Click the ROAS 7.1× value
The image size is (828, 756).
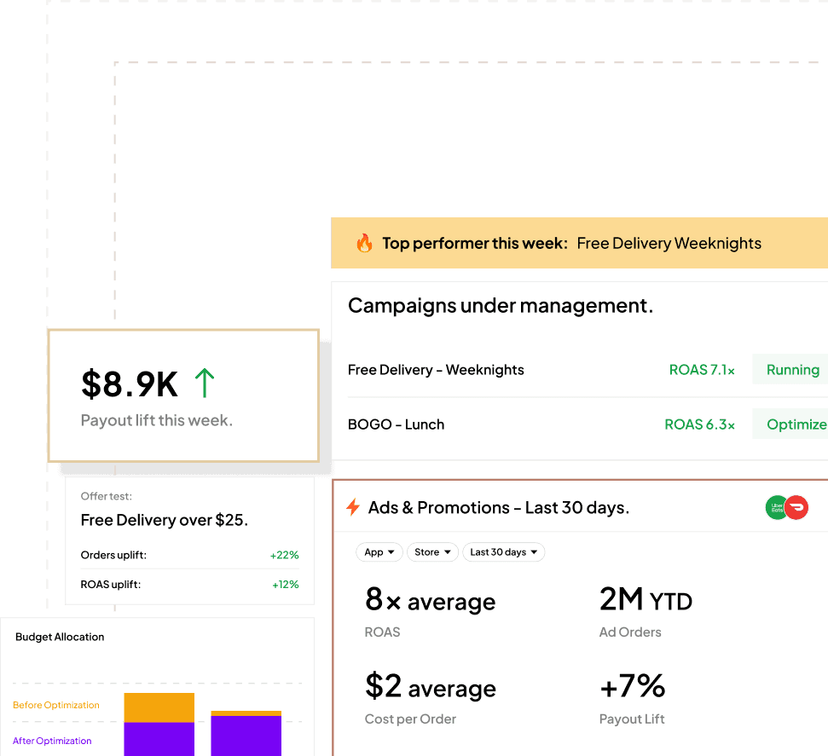tap(702, 370)
